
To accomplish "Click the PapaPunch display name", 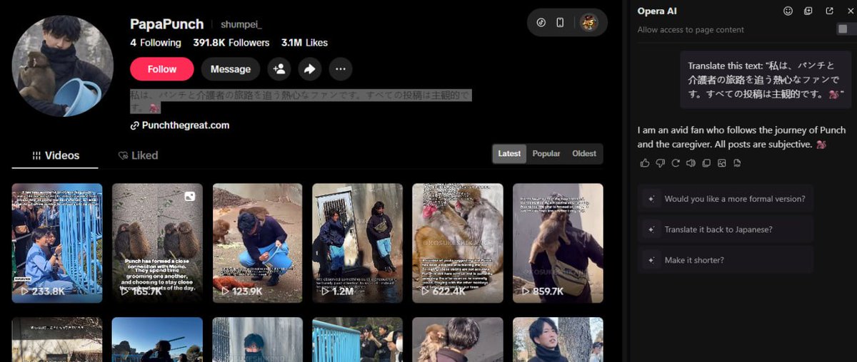I will click(x=167, y=24).
